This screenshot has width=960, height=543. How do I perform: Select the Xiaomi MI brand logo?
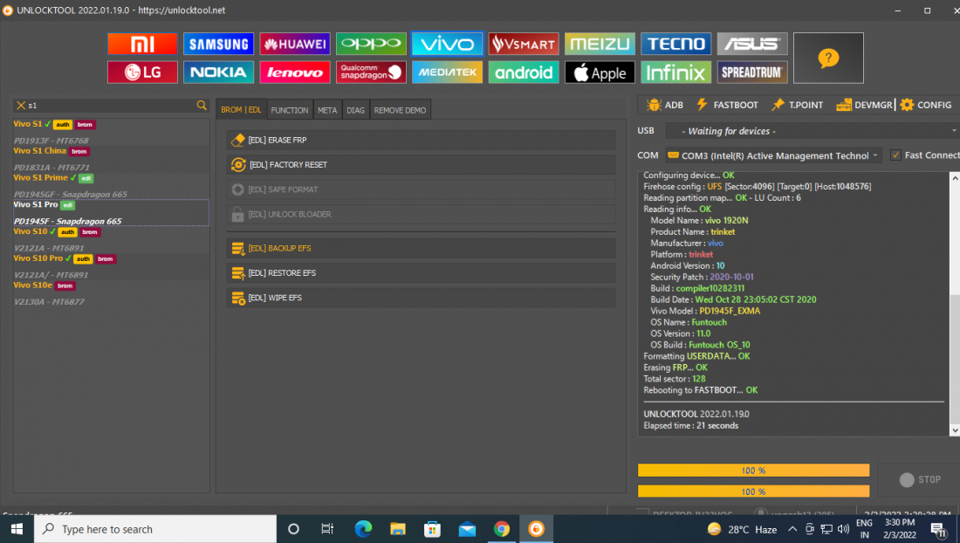142,44
